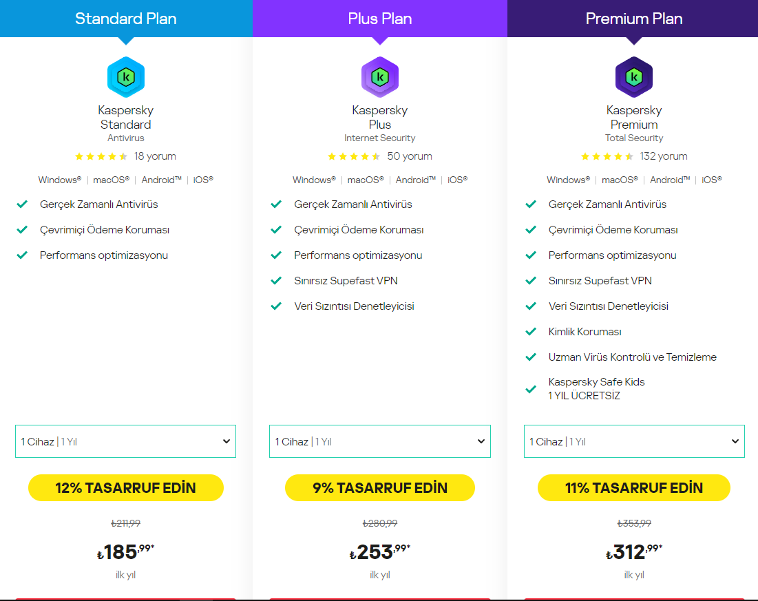Click checkmark beside Kimlik Koruması in Premium
The image size is (758, 601).
[531, 332]
